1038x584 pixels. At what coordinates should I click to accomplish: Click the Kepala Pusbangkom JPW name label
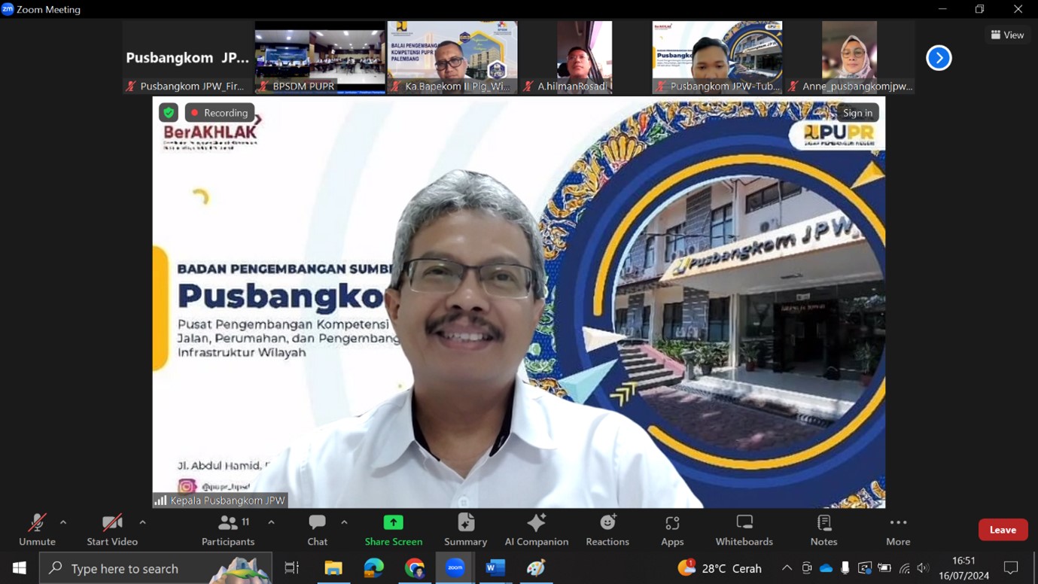click(227, 500)
